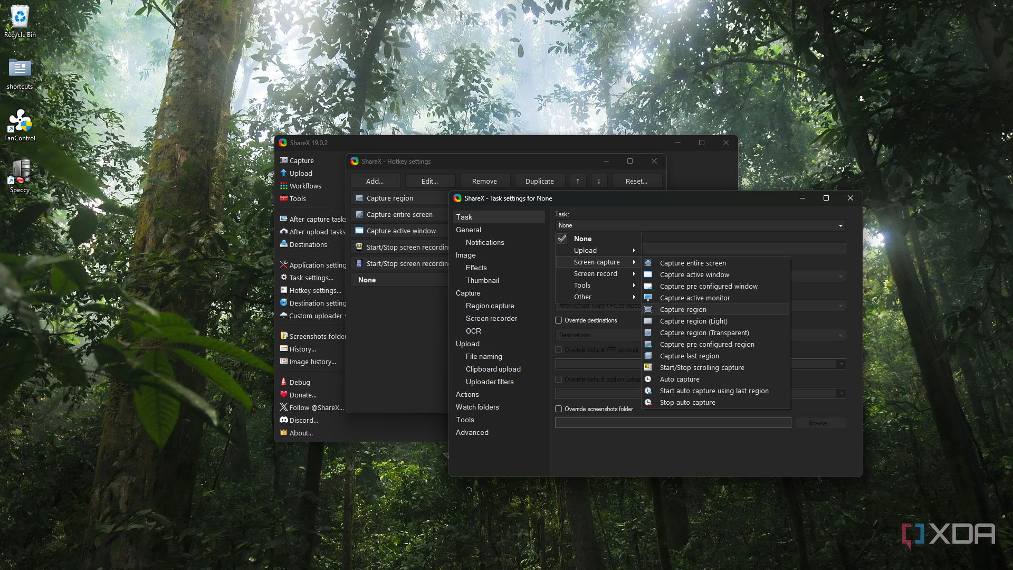The width and height of the screenshot is (1013, 570).
Task: Click the Capture last region icon
Action: click(x=648, y=356)
